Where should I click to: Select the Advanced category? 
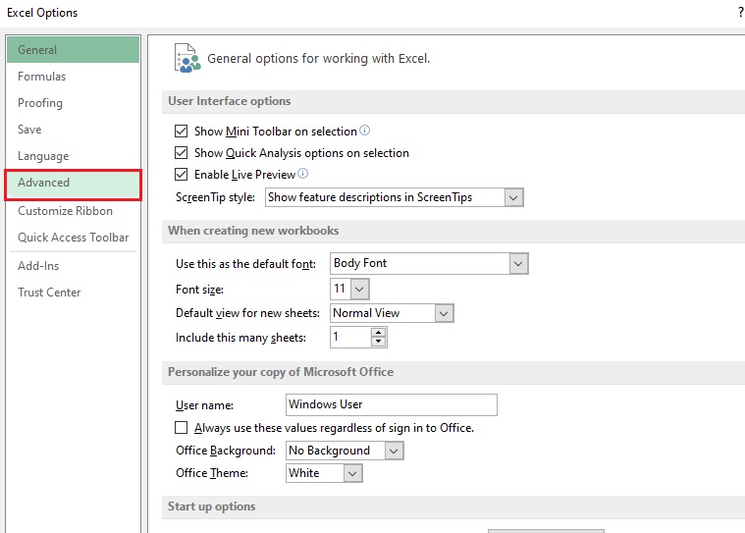pyautogui.click(x=74, y=185)
